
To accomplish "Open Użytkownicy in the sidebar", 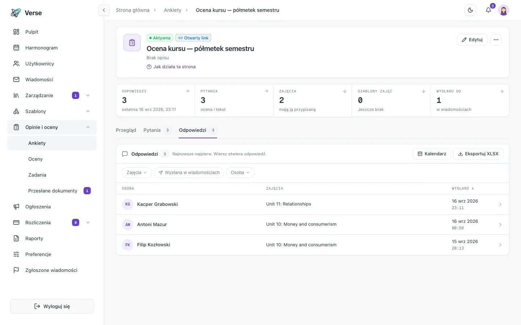I will pos(52,64).
